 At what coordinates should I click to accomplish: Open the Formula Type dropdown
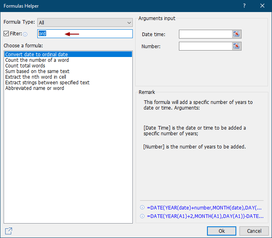click(x=85, y=22)
